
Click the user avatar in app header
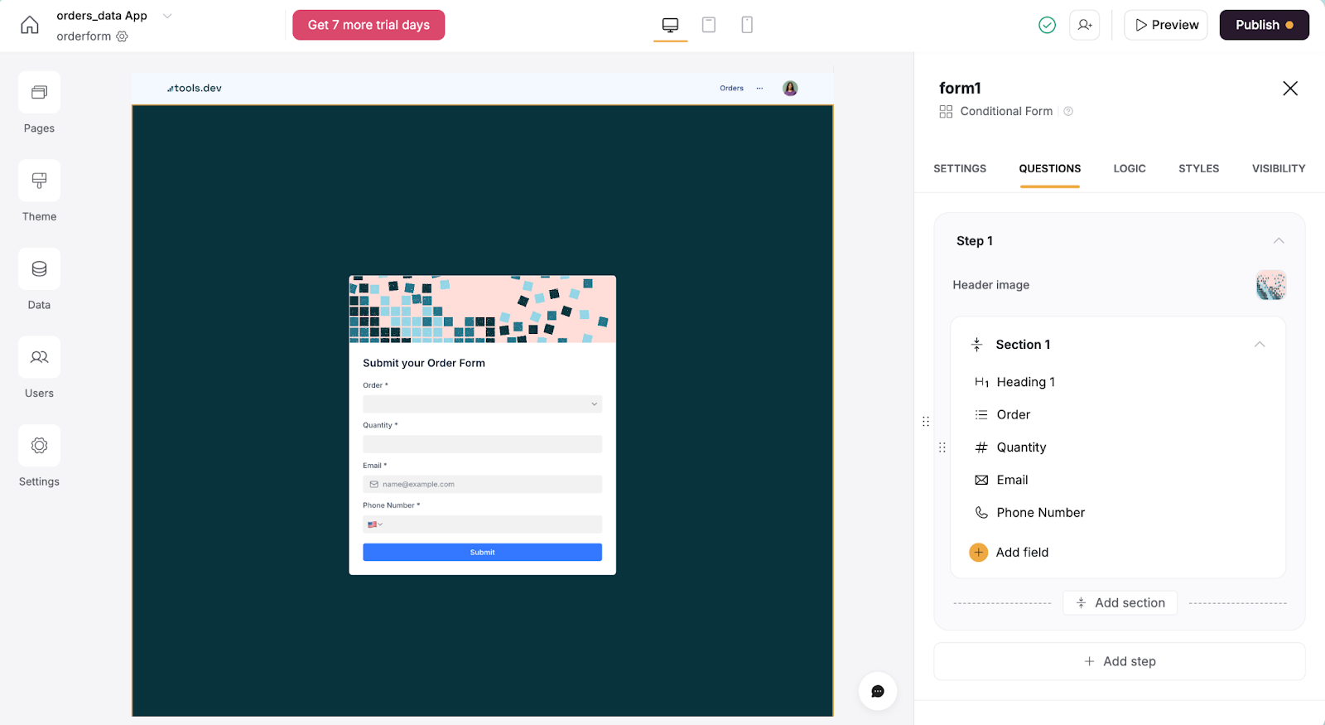(x=790, y=88)
